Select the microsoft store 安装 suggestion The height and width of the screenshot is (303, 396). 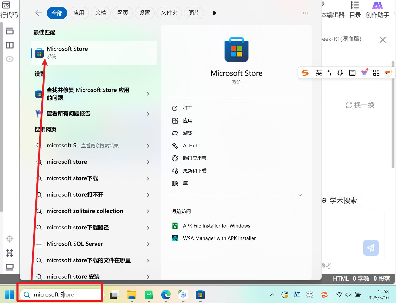(x=94, y=276)
